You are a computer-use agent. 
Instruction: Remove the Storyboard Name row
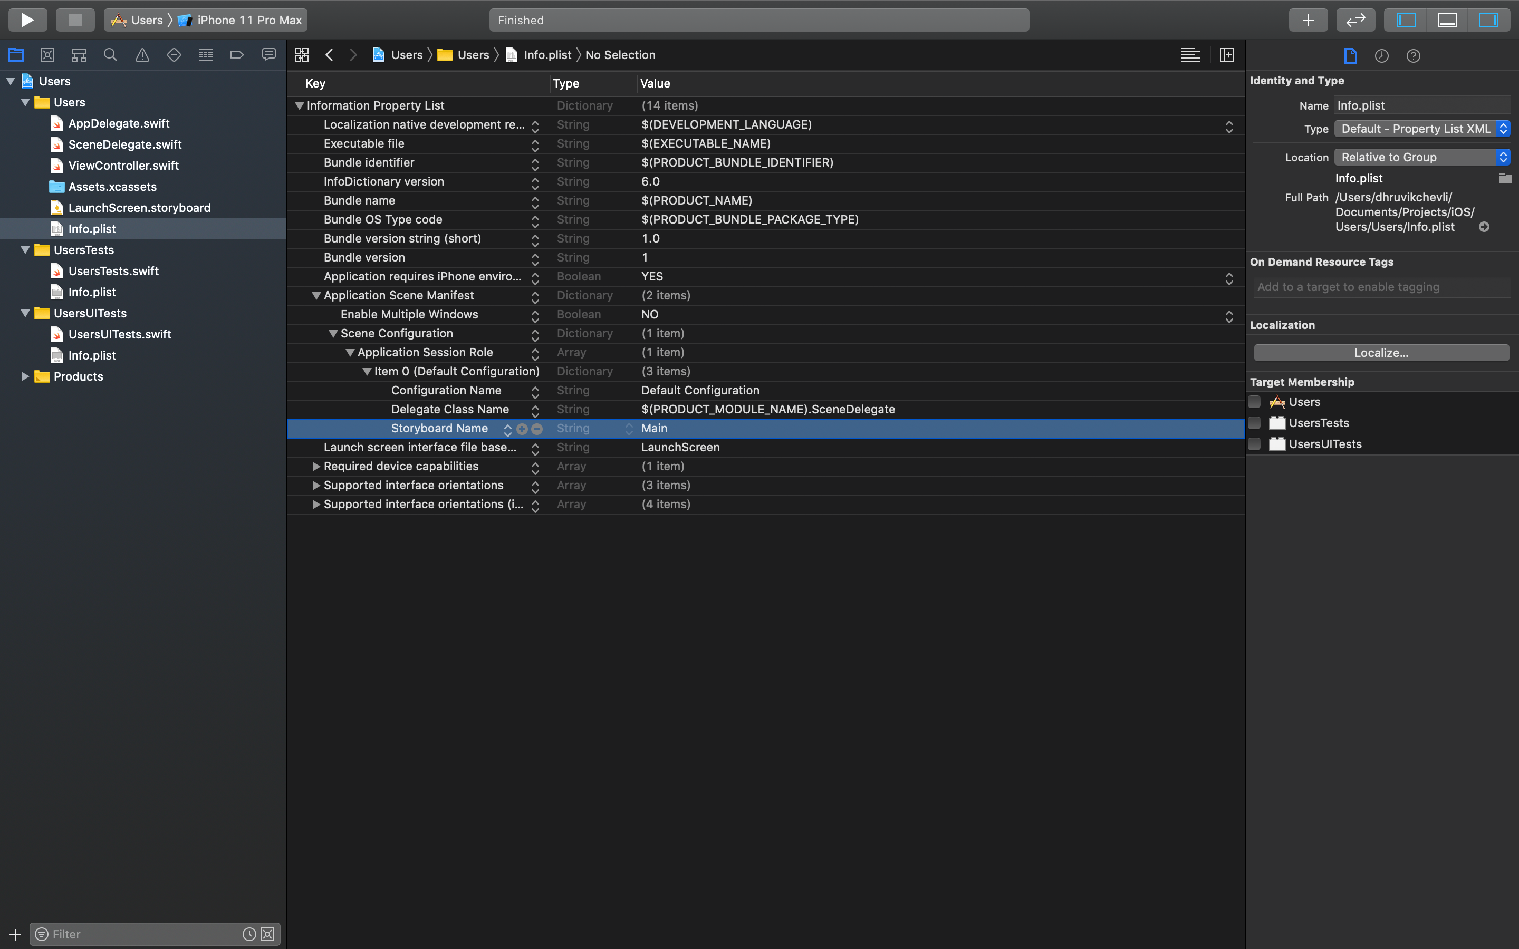click(537, 429)
